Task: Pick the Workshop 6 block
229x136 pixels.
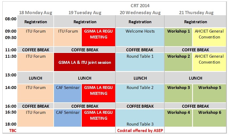Action: coord(209,112)
